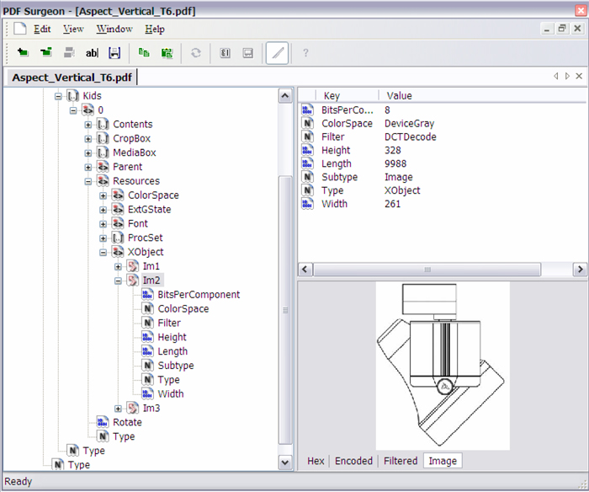Collapse the XObject tree node
The image size is (589, 492).
pos(103,253)
